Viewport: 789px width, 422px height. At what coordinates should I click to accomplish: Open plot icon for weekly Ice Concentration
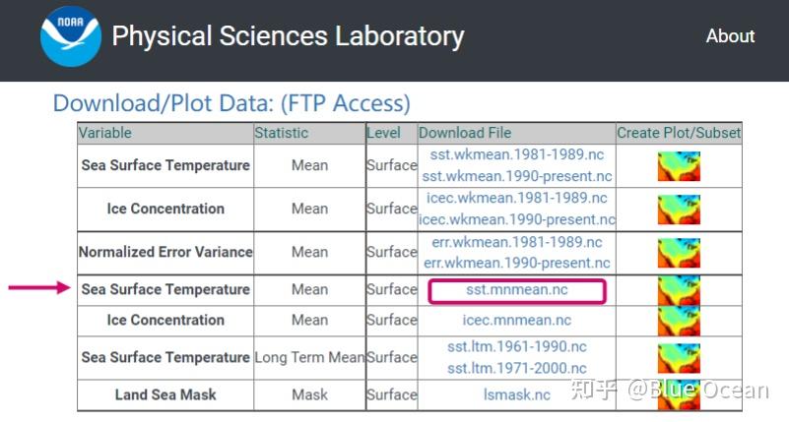click(679, 209)
